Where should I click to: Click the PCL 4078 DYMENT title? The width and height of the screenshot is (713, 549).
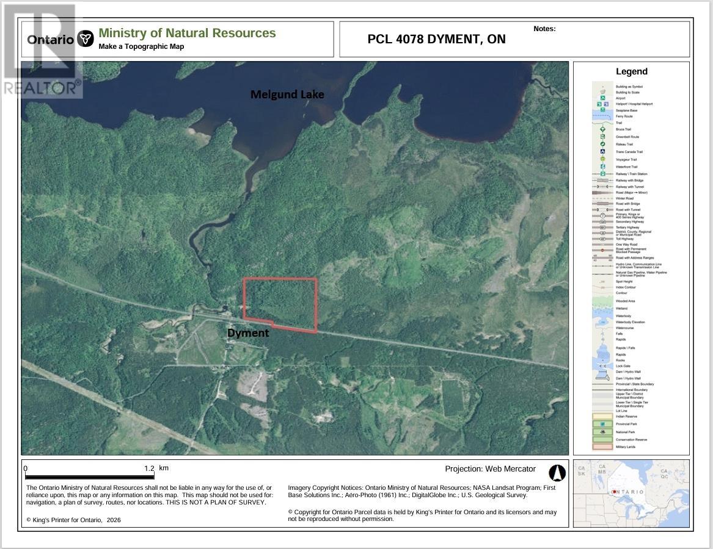tap(436, 39)
